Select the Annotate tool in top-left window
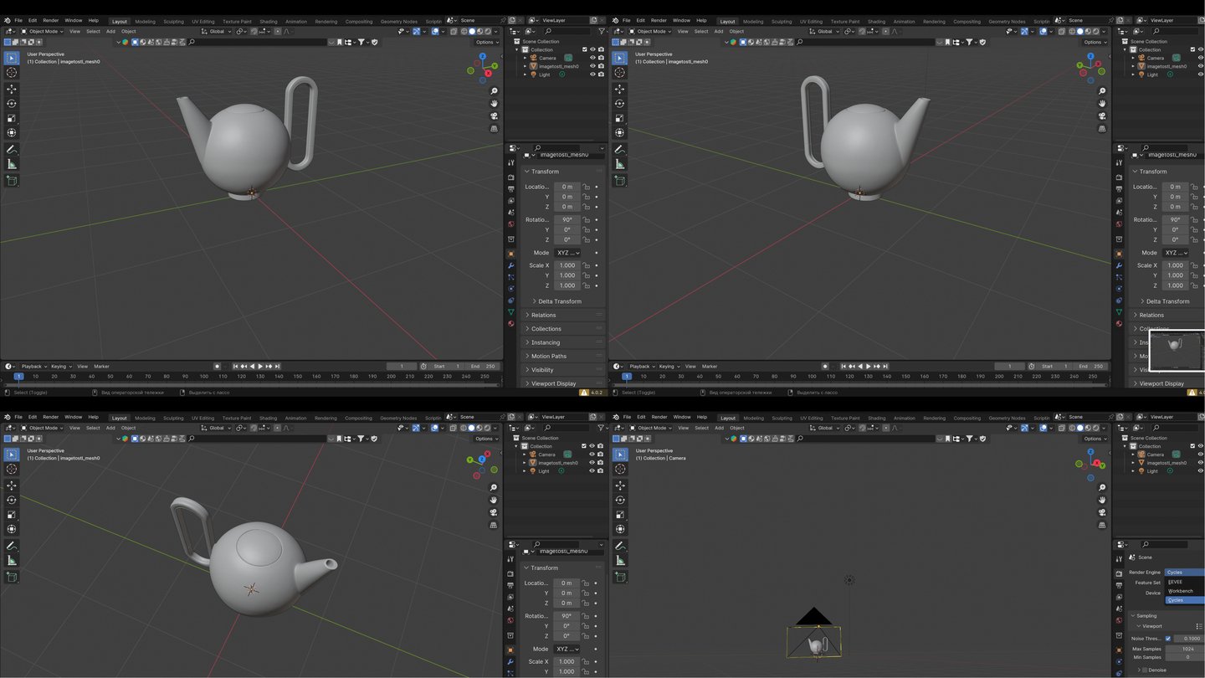 [12, 150]
